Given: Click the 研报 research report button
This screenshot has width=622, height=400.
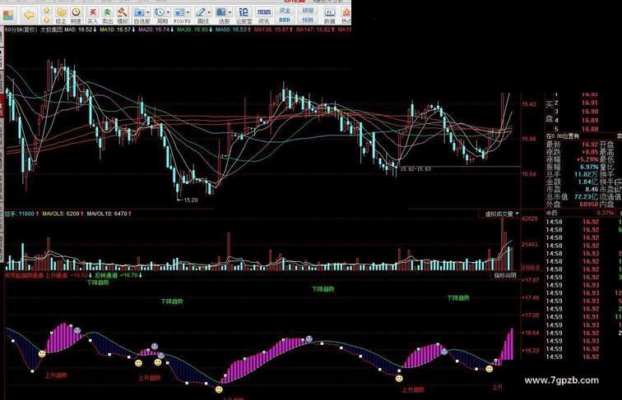Looking at the screenshot, I should point(308,11).
